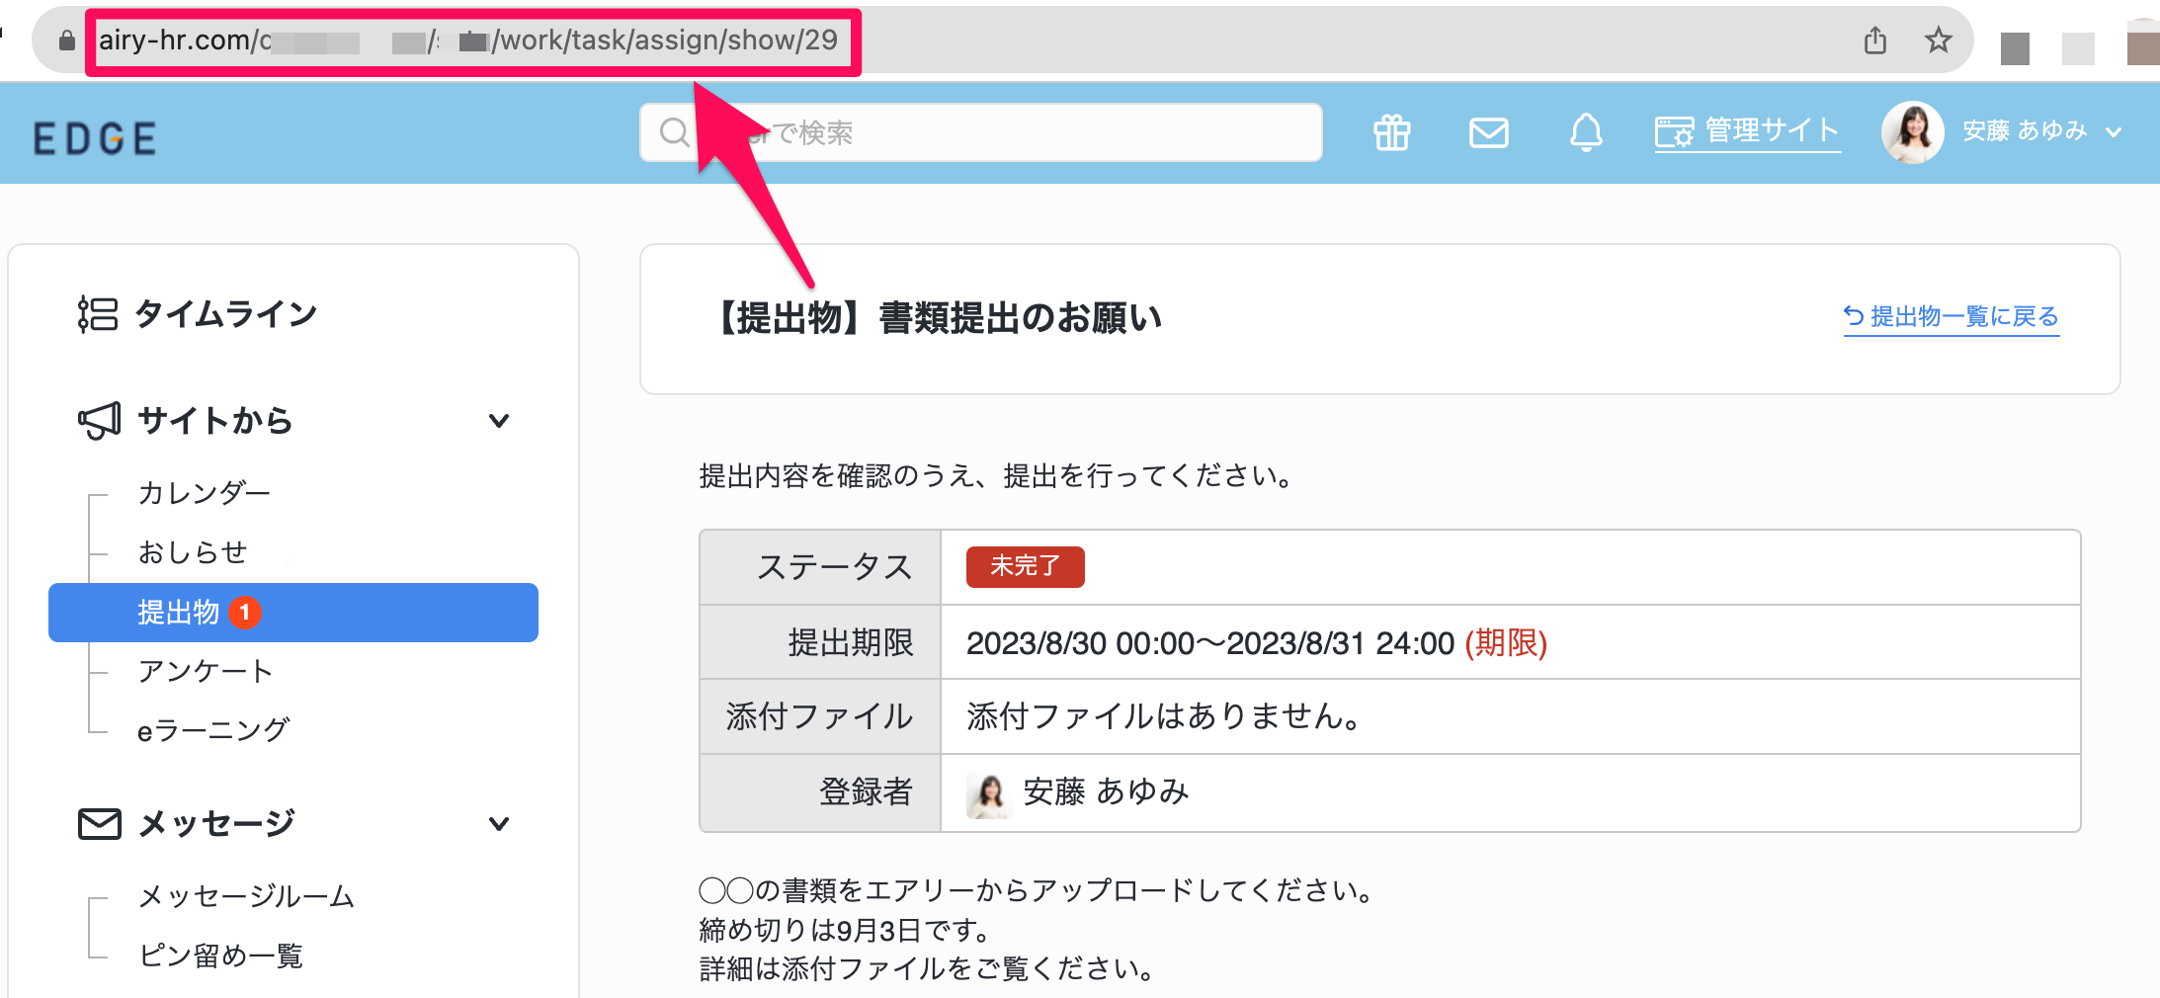Click the 添付ファイル row label
2160x998 pixels.
(819, 716)
